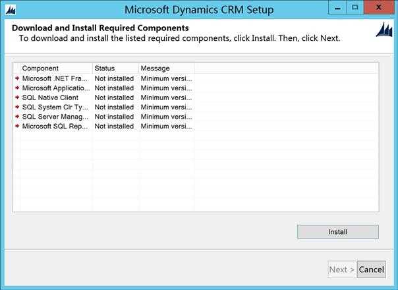
Task: Click Minimum versi... message for SQL System Clr
Action: tap(166, 107)
